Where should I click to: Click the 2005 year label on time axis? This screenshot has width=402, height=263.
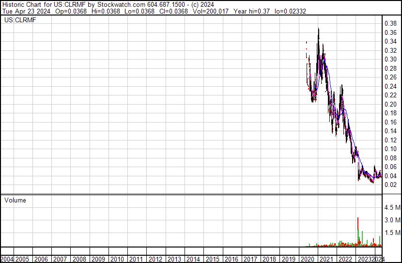tap(22, 260)
